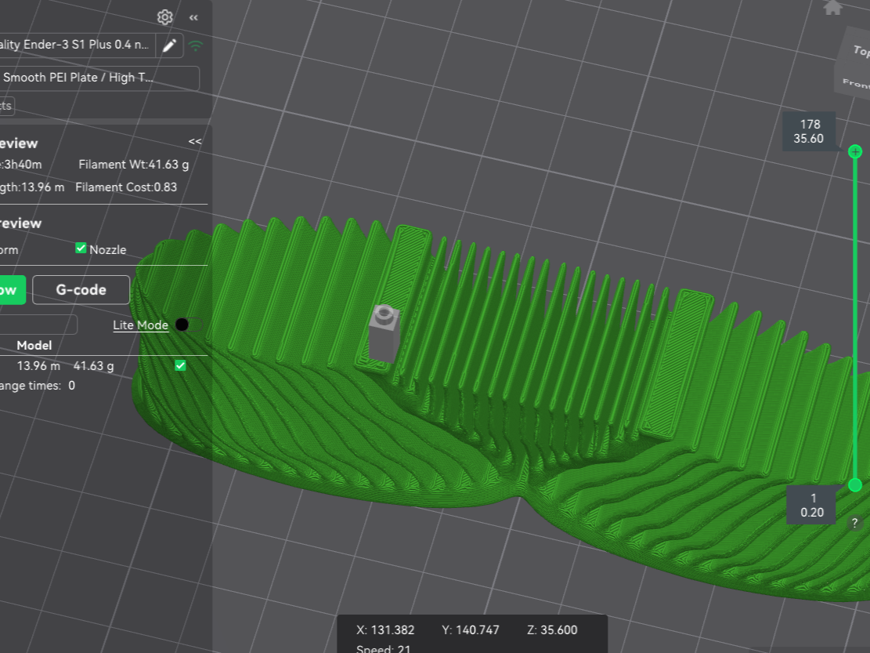This screenshot has height=653, width=870.
Task: Open Smooth PEI Plate type dropdown
Action: coord(99,78)
